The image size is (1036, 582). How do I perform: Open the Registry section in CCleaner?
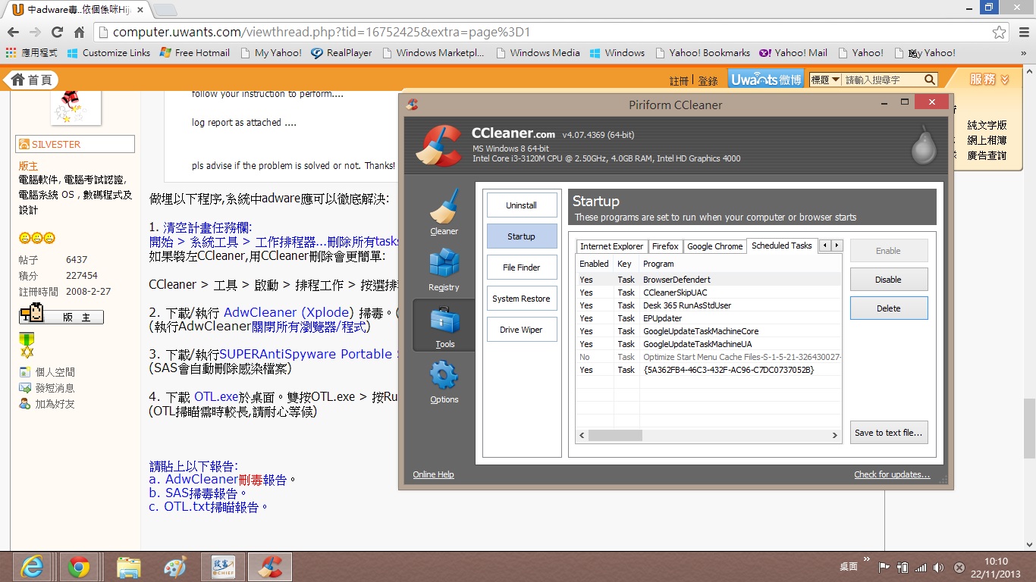(x=444, y=269)
